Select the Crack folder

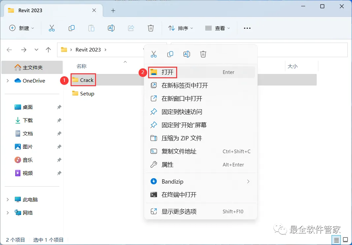pyautogui.click(x=83, y=80)
